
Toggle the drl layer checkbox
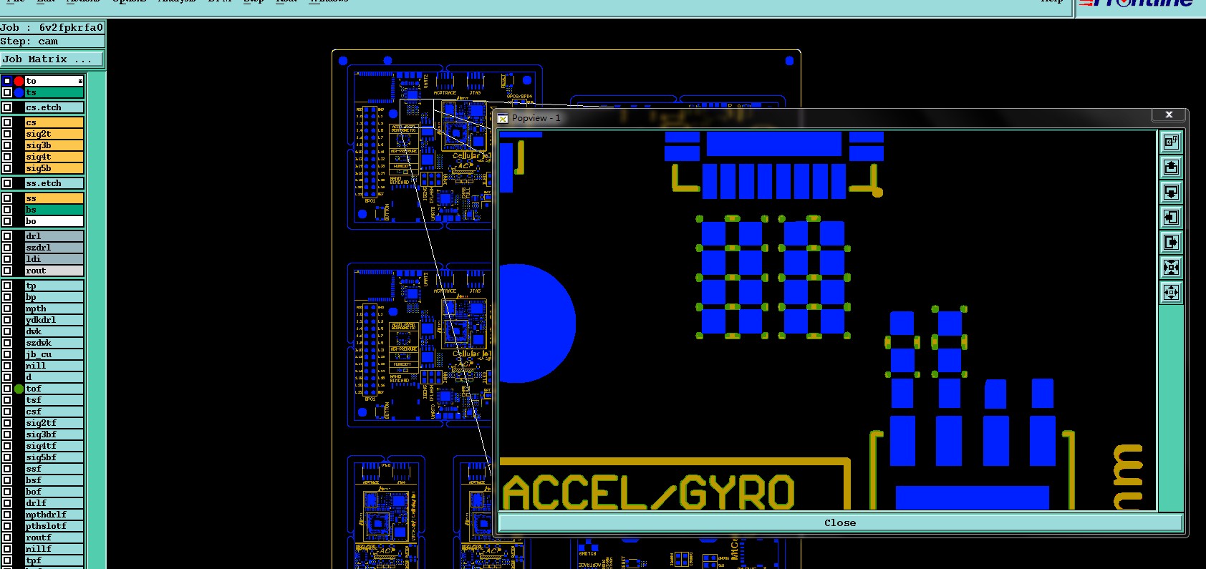pyautogui.click(x=7, y=236)
